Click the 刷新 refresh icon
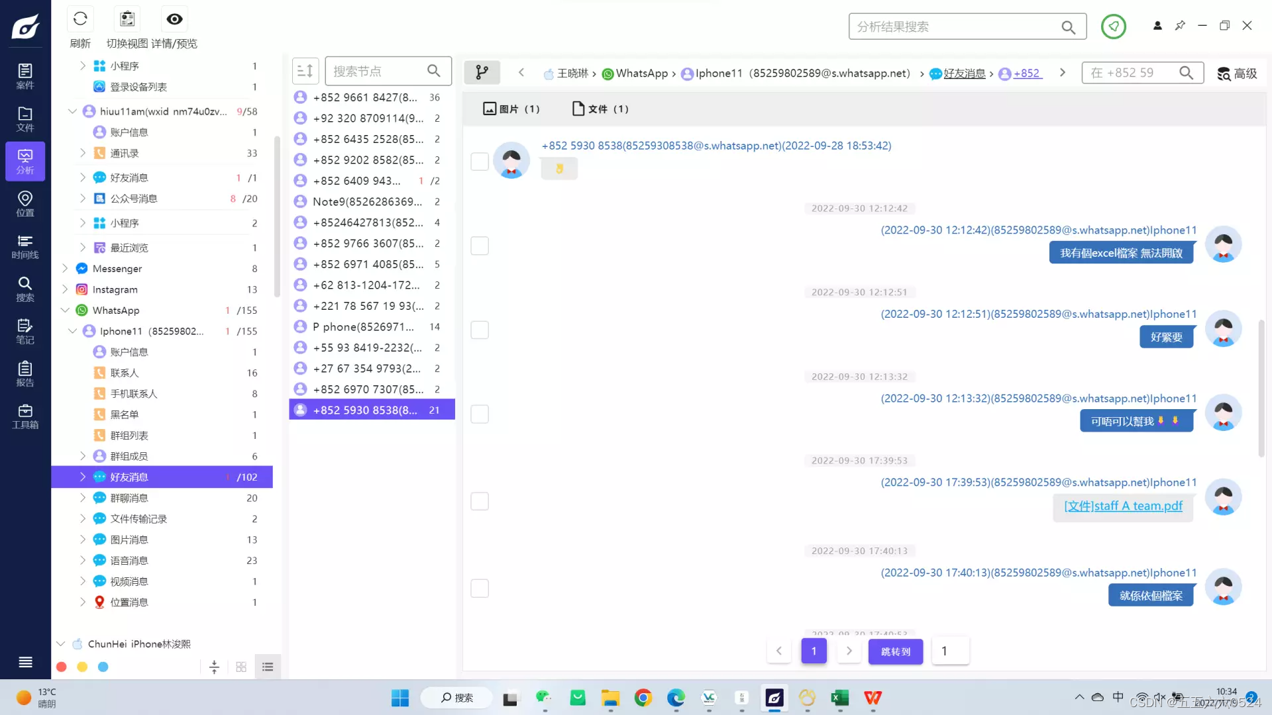1272x715 pixels. pyautogui.click(x=80, y=19)
